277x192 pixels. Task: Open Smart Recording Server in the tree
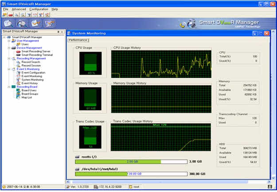tap(36, 51)
